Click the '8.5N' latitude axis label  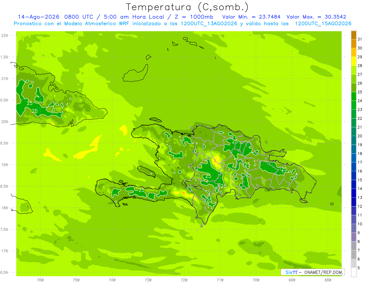click(5, 187)
